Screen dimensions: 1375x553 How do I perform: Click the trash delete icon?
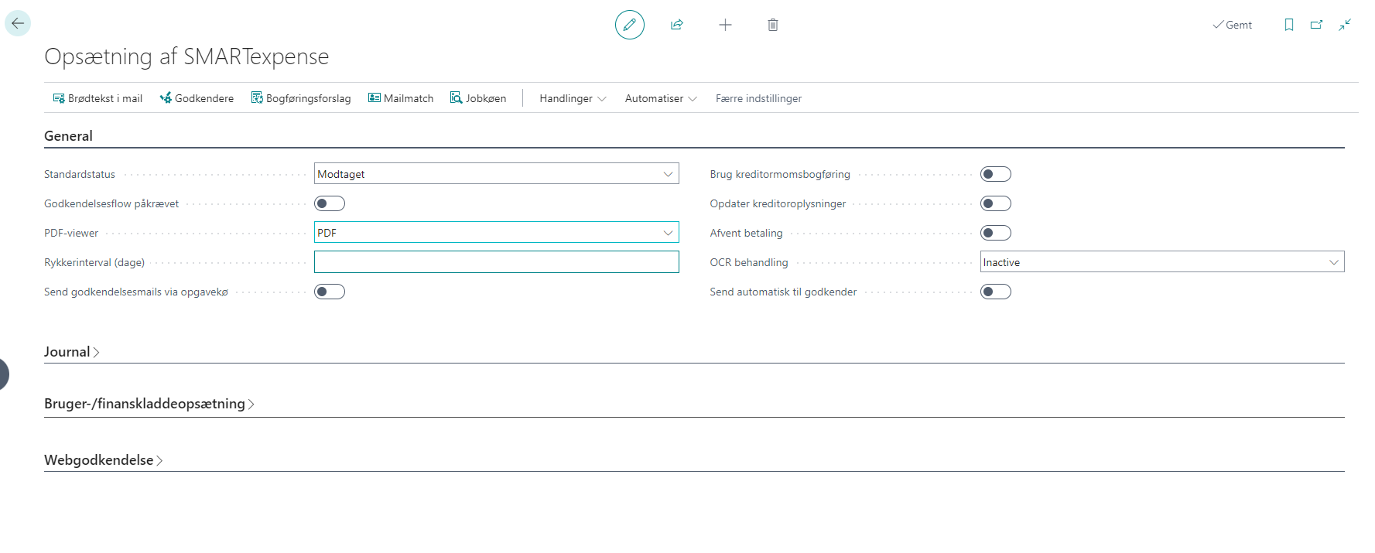(x=772, y=25)
